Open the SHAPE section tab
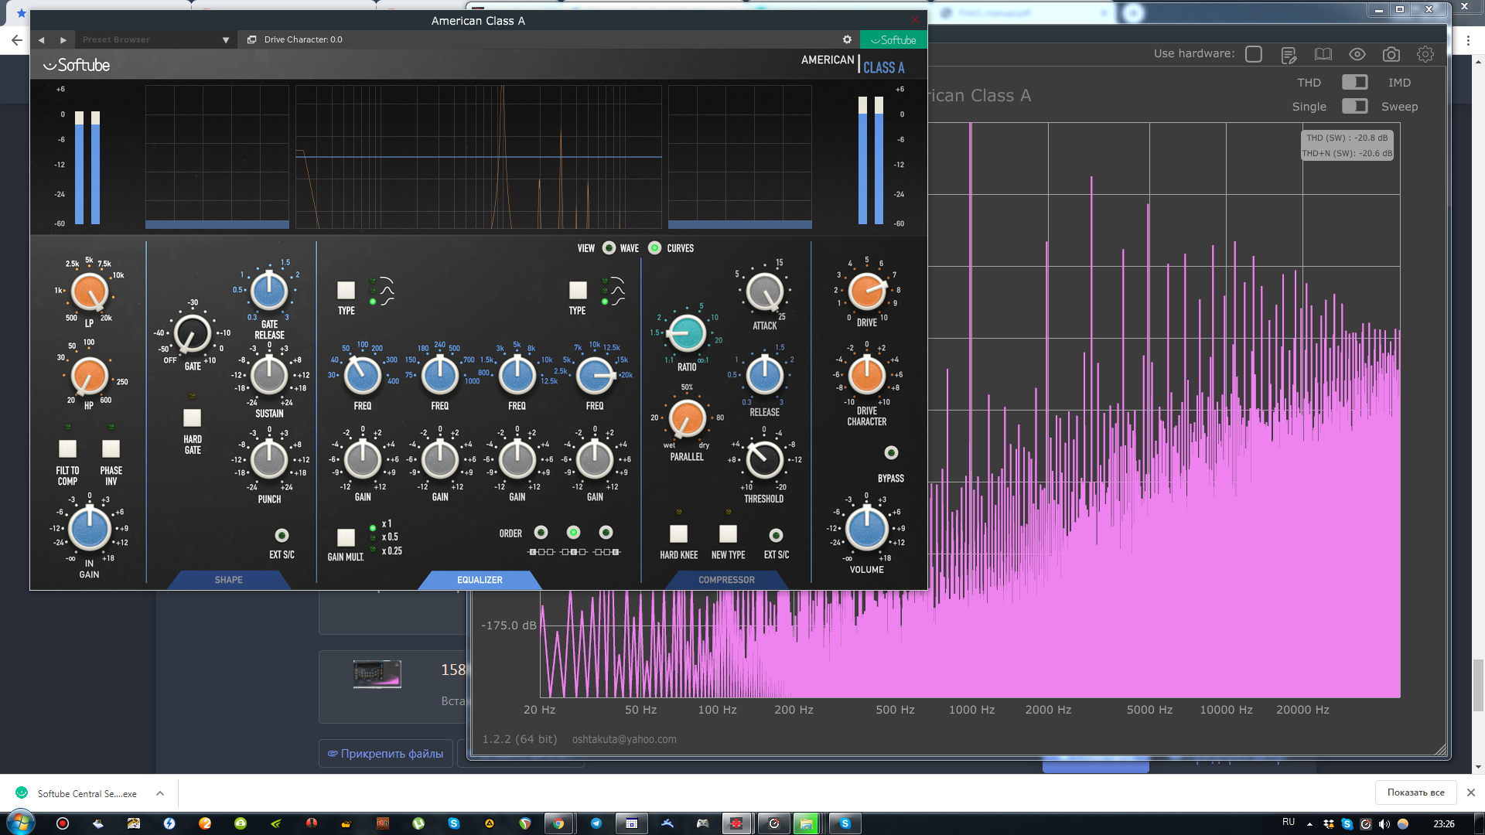The width and height of the screenshot is (1485, 835). coord(229,580)
